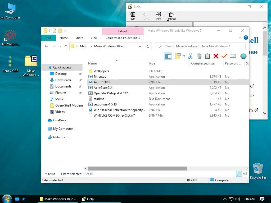Switch to the Share ribbon tab
271x203 pixels.
79,38
